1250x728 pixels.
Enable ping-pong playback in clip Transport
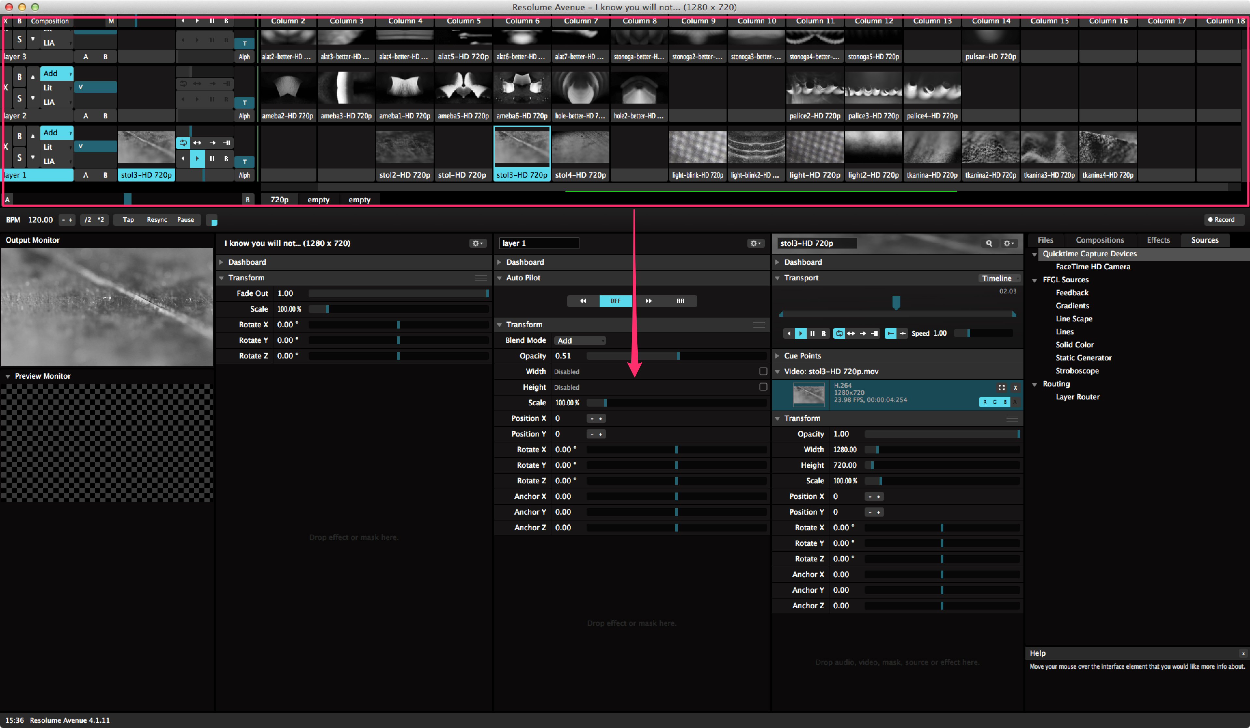point(851,333)
